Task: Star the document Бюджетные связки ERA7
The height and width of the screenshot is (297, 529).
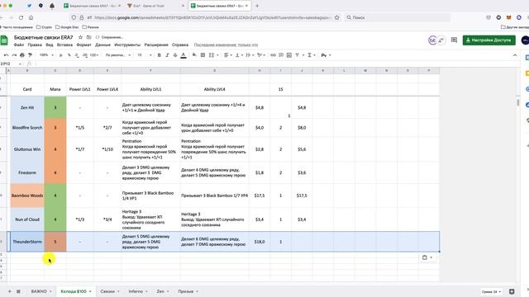Action: click(x=80, y=37)
